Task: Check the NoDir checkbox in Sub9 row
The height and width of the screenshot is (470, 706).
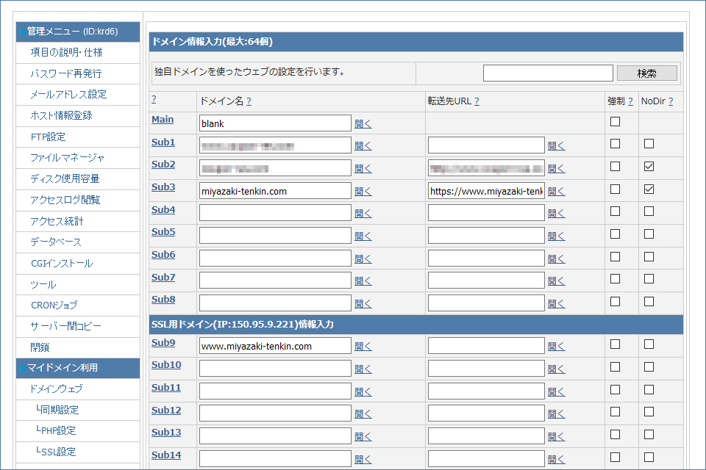Action: [649, 344]
